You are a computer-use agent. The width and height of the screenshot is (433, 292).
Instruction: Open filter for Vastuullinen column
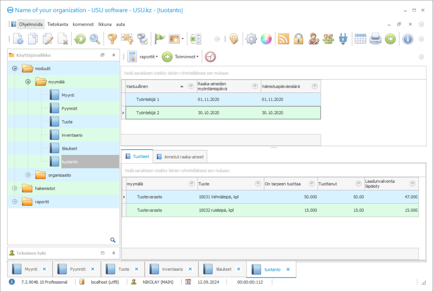[x=191, y=86]
